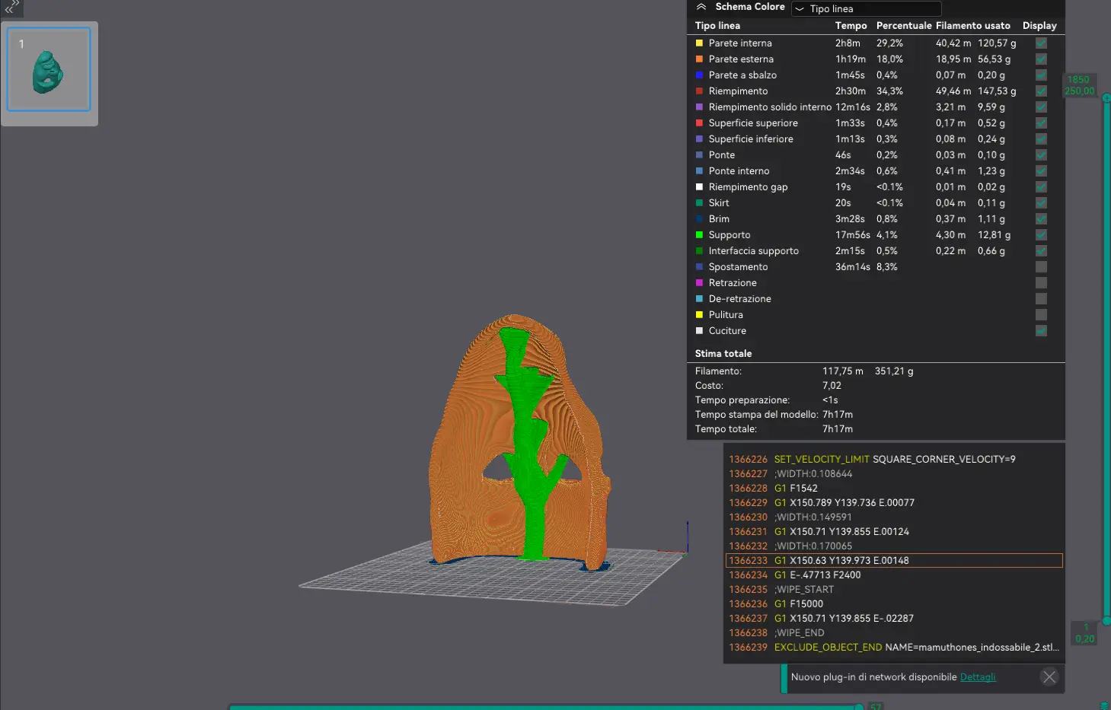Click the Tipo linea column header
1111x710 pixels.
point(717,26)
